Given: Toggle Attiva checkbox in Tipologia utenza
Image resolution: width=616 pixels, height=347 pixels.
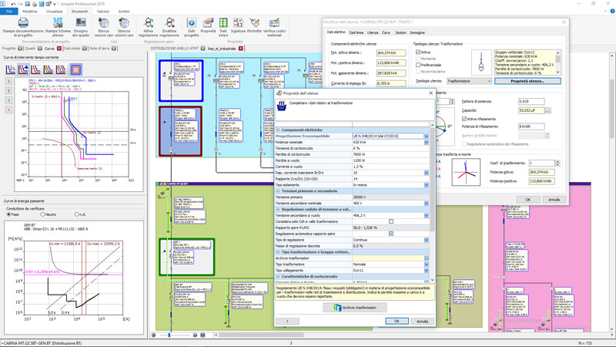Looking at the screenshot, I should (418, 52).
